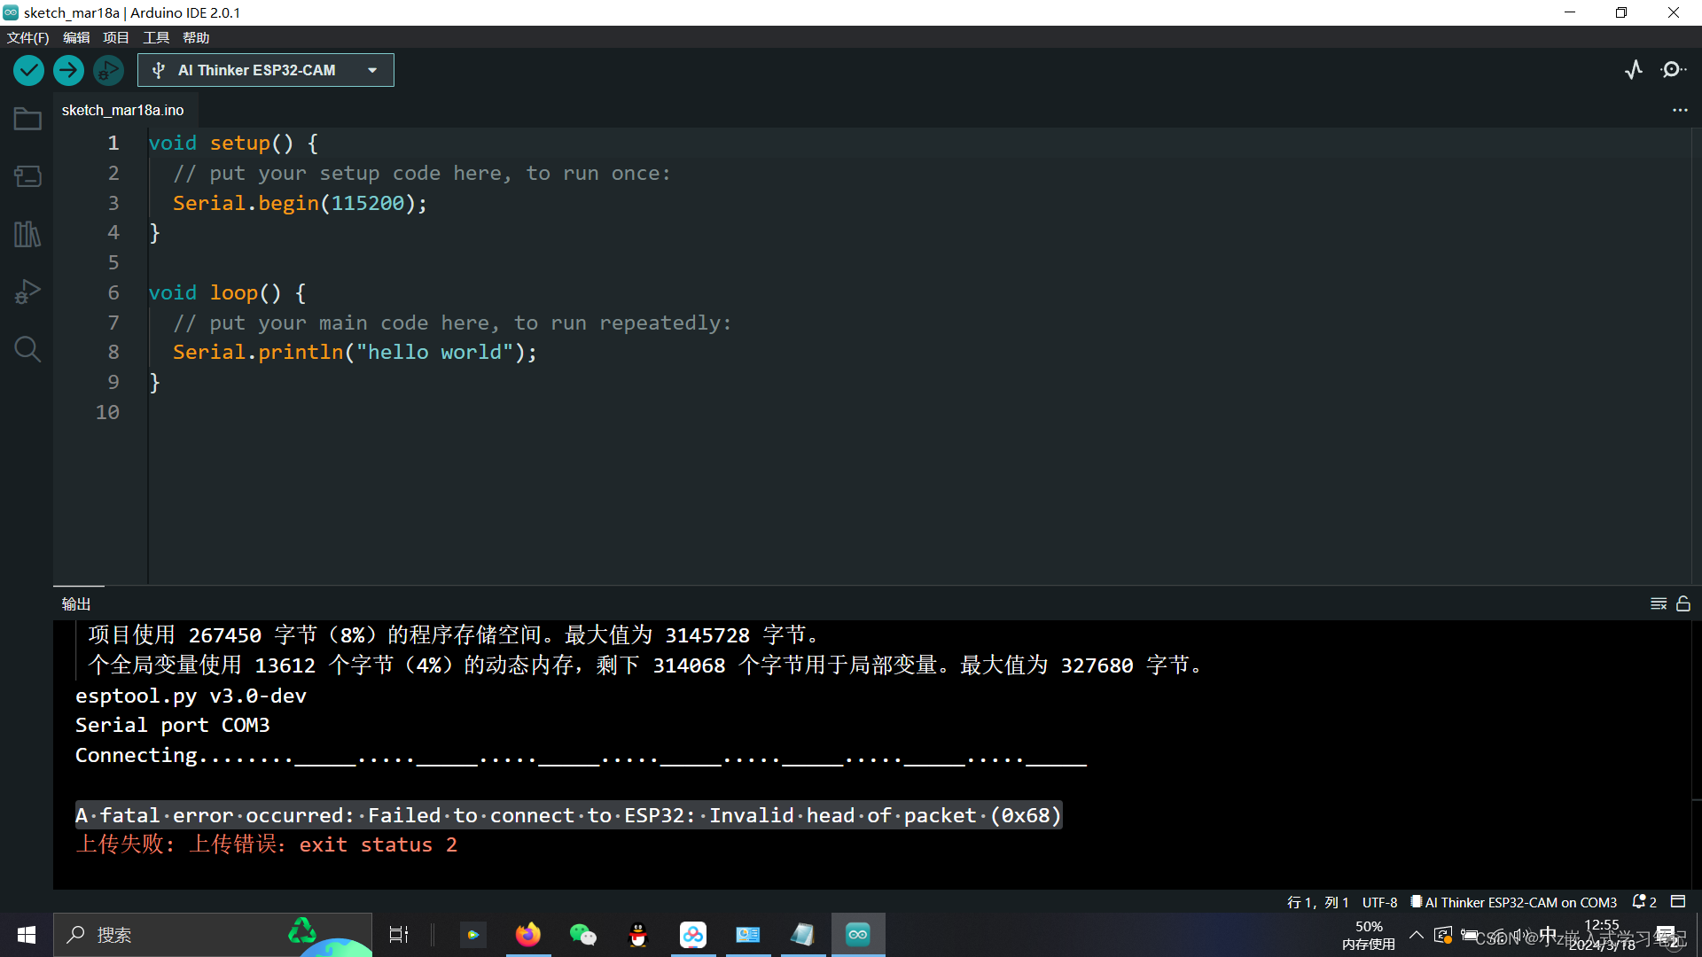Viewport: 1702px width, 957px height.
Task: Open the Serial Plotter icon
Action: (x=1634, y=70)
